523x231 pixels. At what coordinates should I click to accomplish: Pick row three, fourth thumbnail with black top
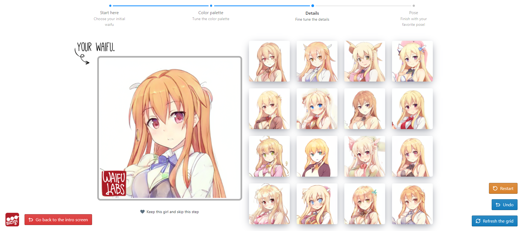click(x=412, y=156)
